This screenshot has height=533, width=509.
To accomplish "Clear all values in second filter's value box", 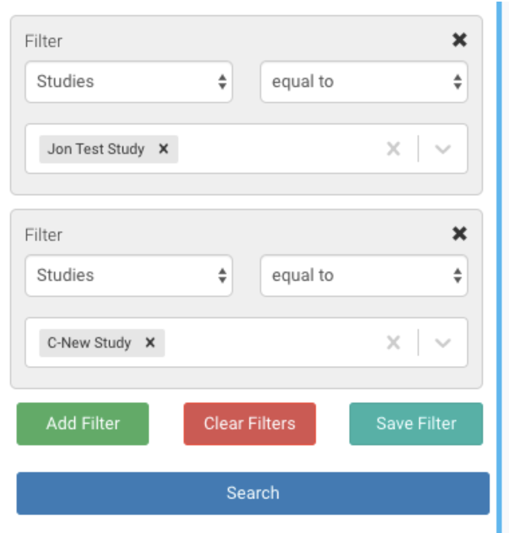I will [x=394, y=343].
